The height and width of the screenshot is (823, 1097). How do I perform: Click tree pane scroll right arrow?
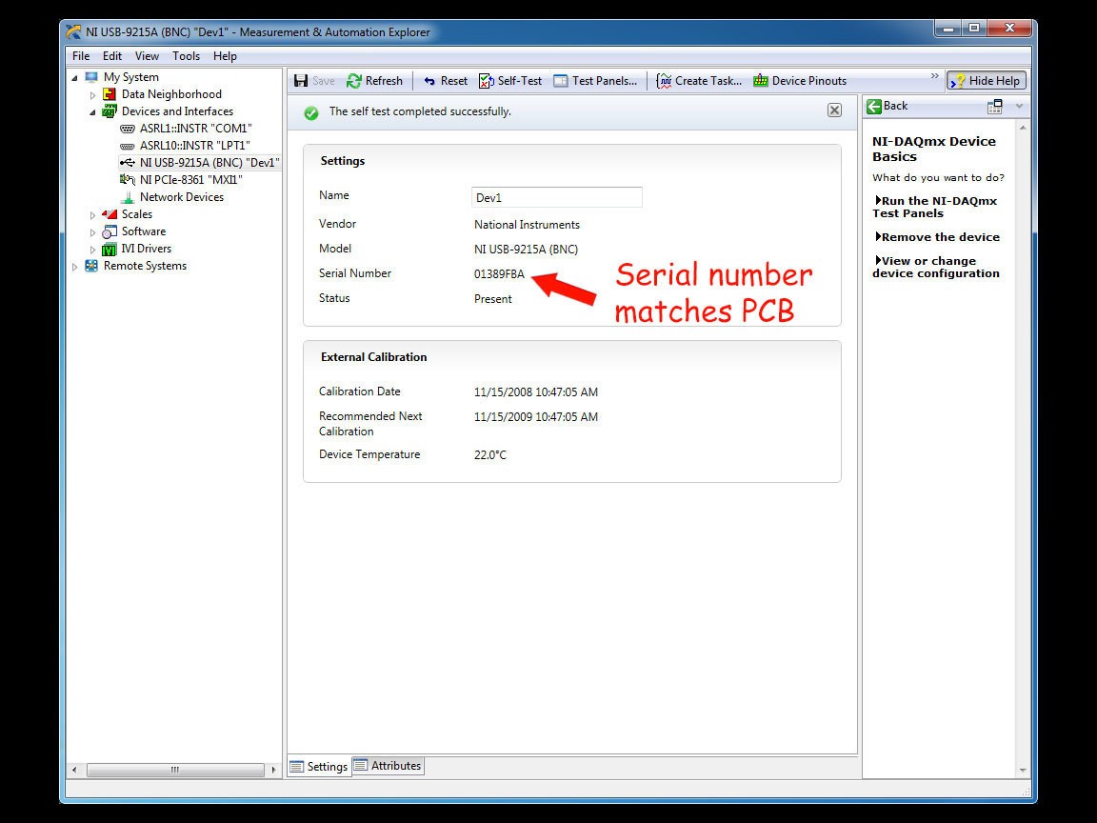pos(273,770)
